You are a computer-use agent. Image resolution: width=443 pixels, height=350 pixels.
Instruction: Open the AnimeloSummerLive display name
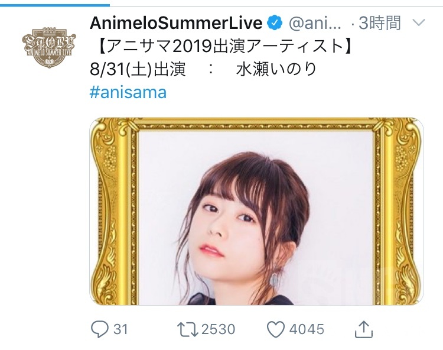(x=176, y=23)
